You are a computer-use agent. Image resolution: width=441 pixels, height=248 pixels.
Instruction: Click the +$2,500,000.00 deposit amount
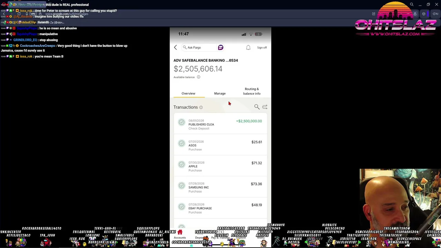point(249,121)
